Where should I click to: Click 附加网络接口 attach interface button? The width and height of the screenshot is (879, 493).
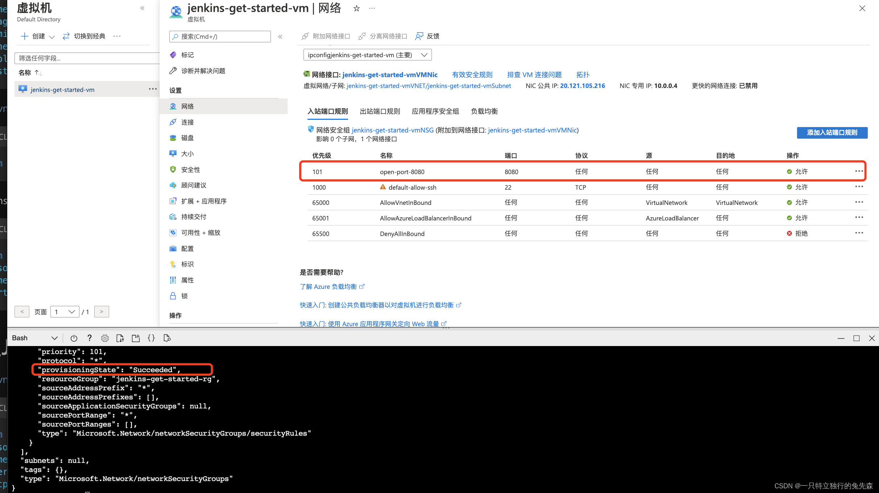pos(326,36)
